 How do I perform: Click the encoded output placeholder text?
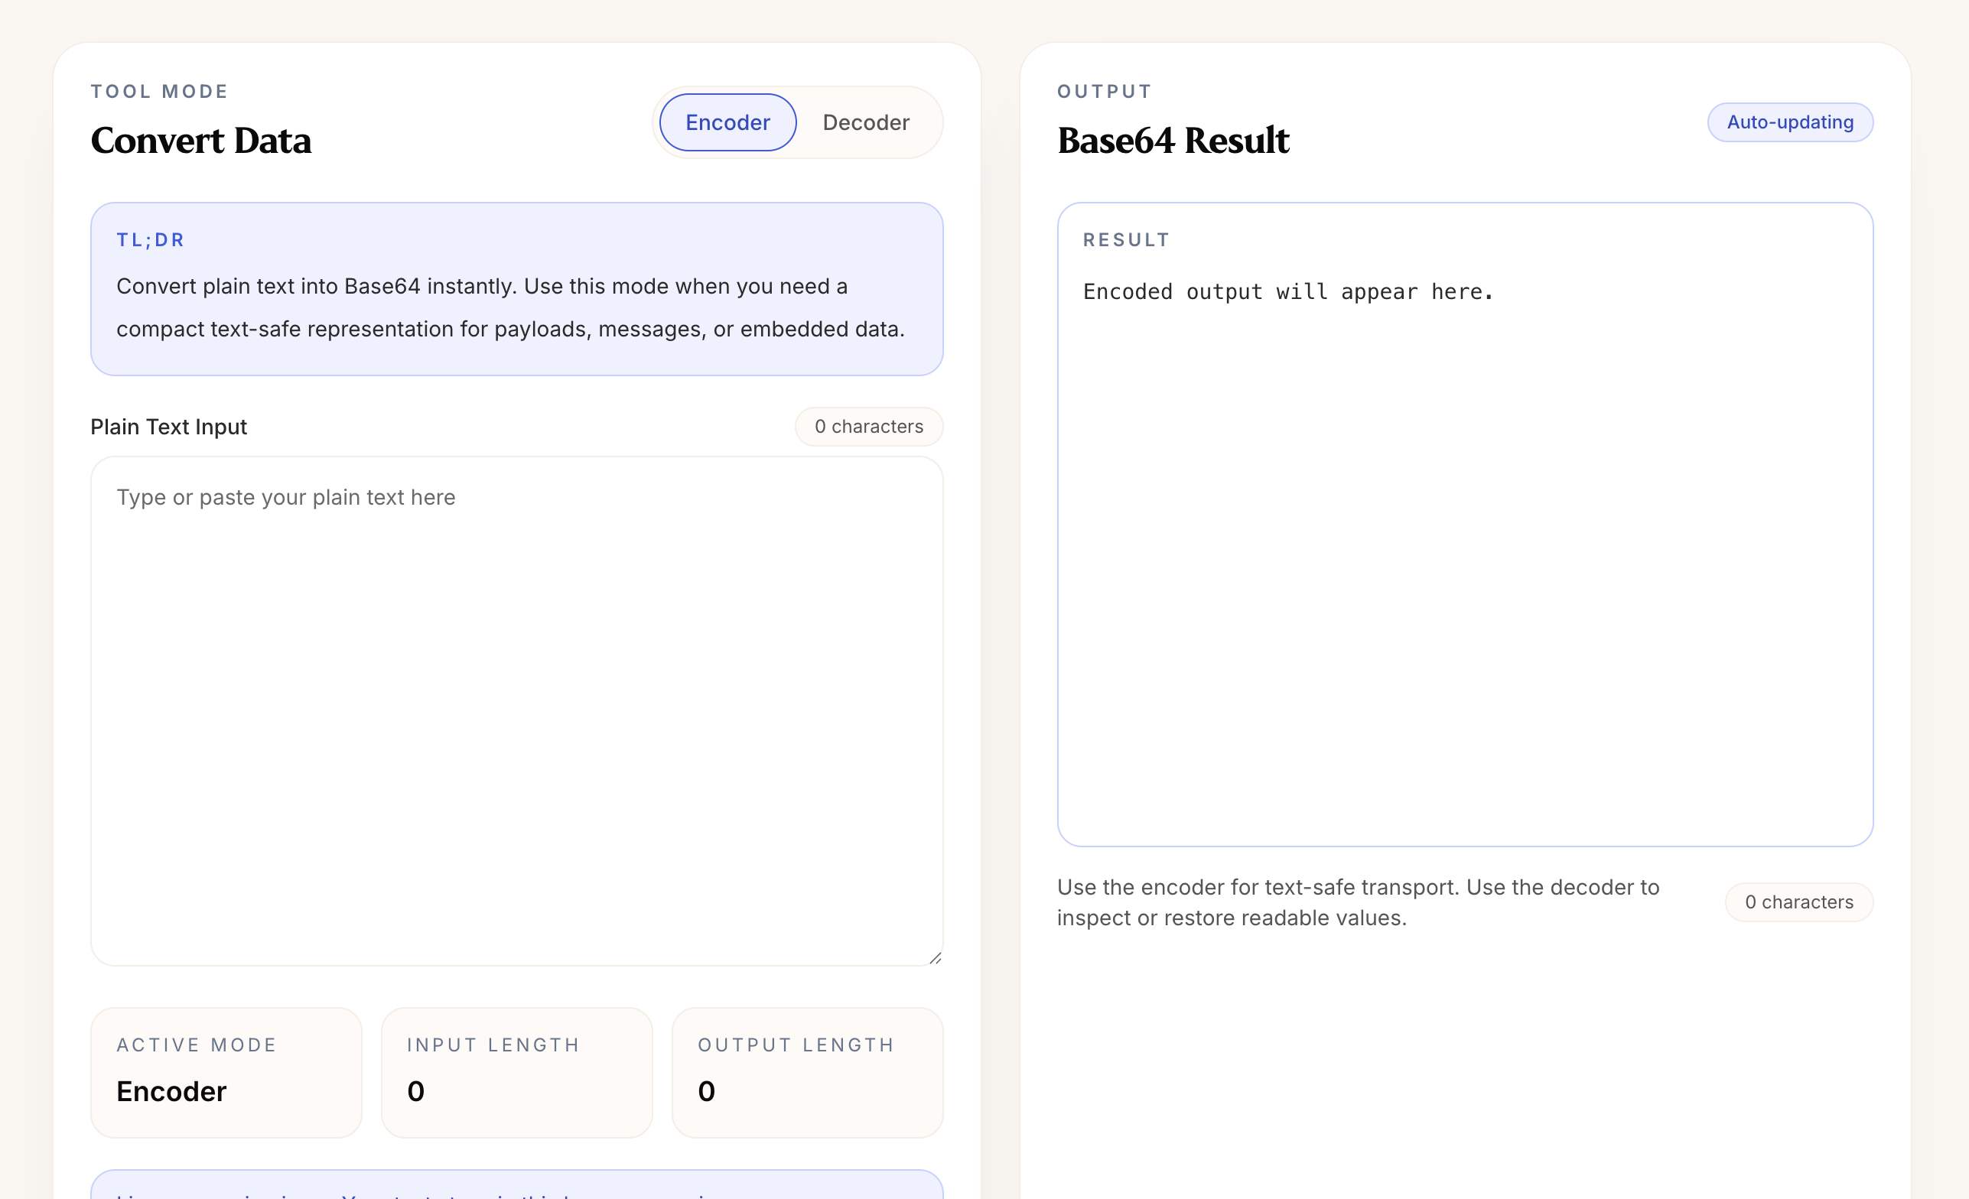tap(1287, 291)
